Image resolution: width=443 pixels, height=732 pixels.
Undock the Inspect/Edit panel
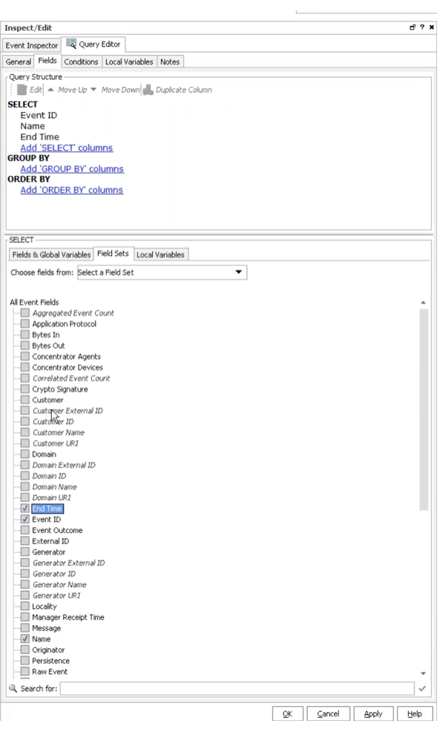tap(412, 27)
